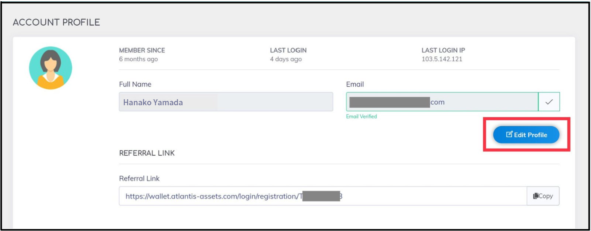Image resolution: width=591 pixels, height=231 pixels.
Task: Click the clipboard icon beside Copy
Action: point(535,196)
